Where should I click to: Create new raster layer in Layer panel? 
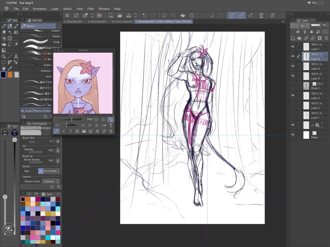click(293, 38)
